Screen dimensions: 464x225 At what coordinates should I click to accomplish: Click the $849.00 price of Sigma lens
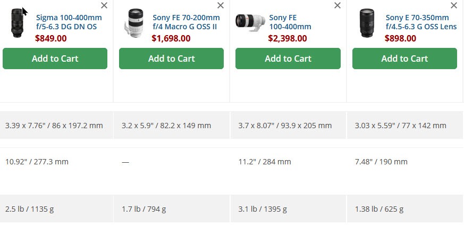(51, 38)
